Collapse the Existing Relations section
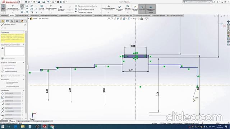Image resolution: width=230 pixels, height=129 pixels. point(24,45)
